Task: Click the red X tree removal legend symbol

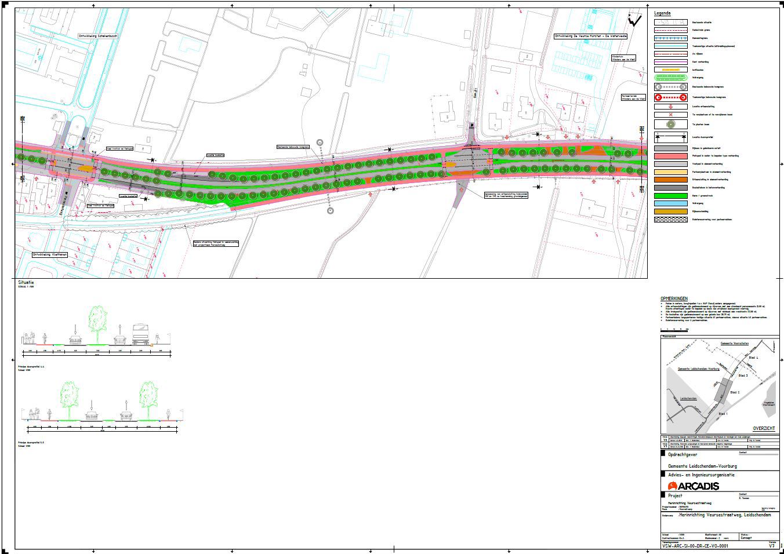Action: [x=671, y=115]
